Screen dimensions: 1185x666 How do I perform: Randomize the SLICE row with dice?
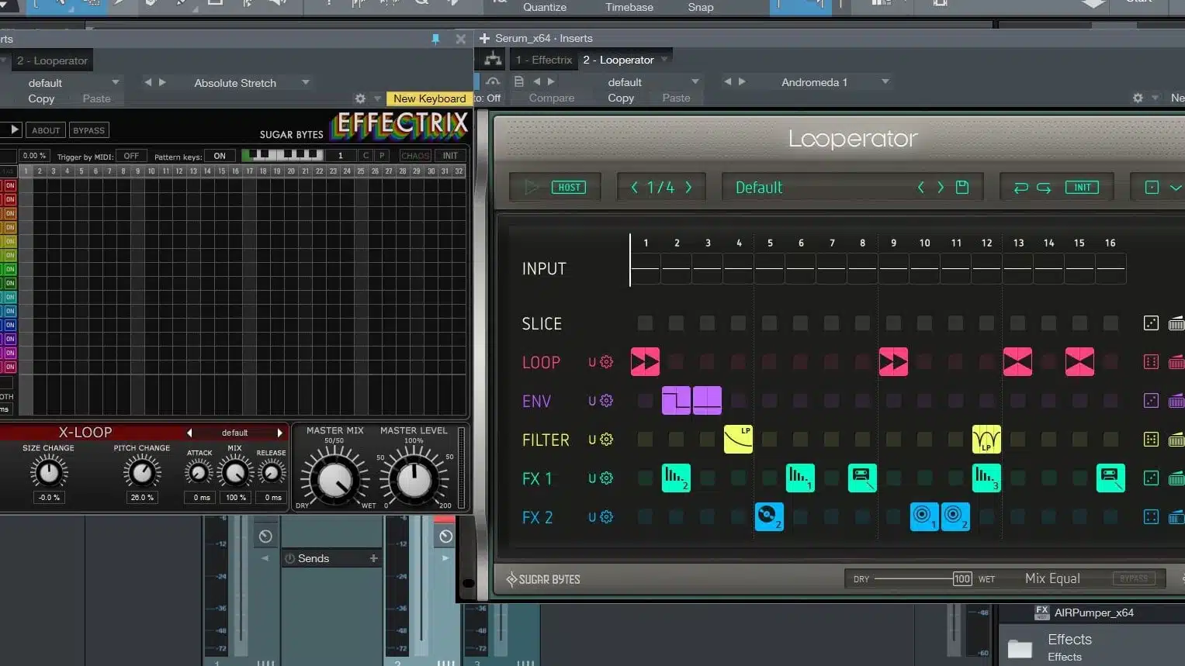[x=1152, y=323]
